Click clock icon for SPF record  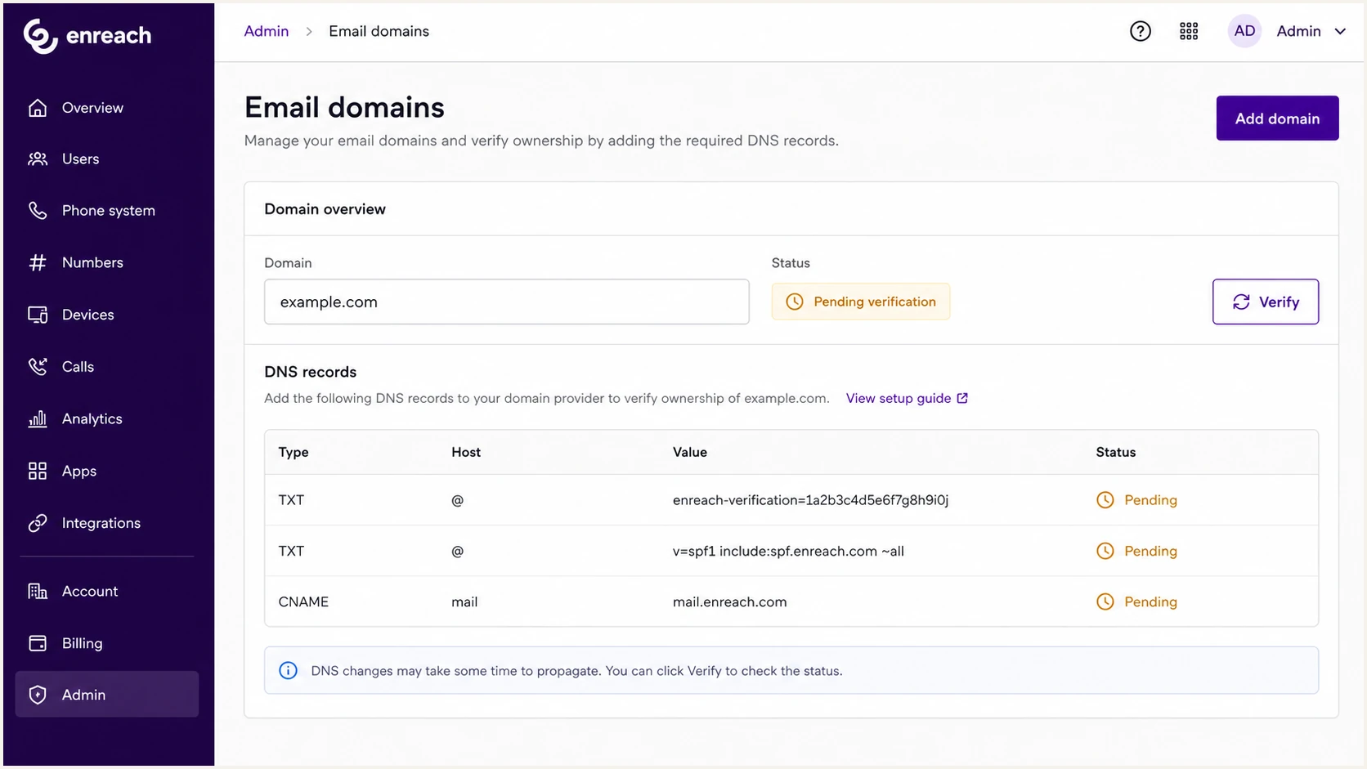[1105, 552]
